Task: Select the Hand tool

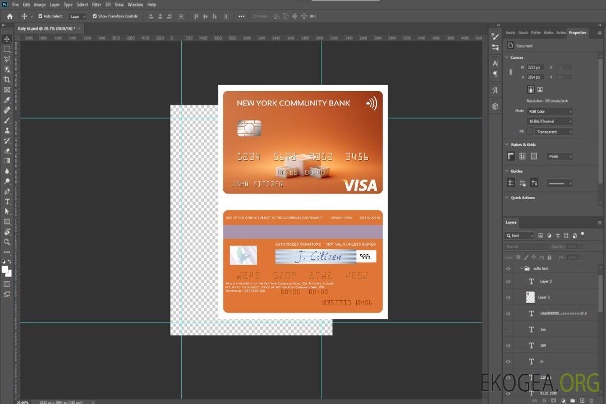Action: (x=7, y=232)
